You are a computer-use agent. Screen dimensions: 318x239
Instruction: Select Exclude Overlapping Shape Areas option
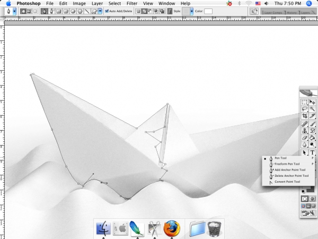[x=162, y=11]
